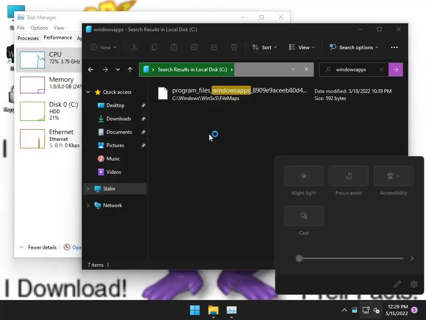Clear the address bar with its X
The width and height of the screenshot is (426, 320).
[x=307, y=70]
